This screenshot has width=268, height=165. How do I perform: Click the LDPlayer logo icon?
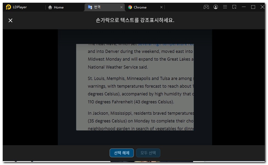pos(9,7)
